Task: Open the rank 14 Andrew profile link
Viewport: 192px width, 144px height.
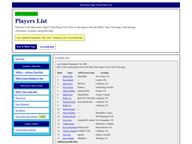Action: 69,124
